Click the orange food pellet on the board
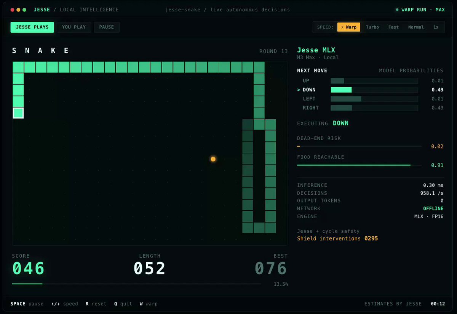 213,159
